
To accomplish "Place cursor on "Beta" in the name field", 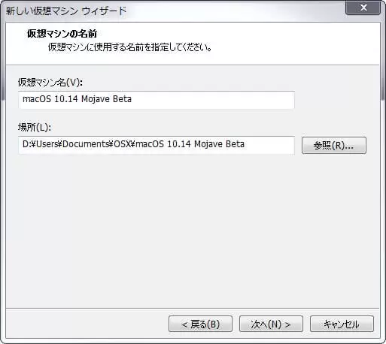I will click(x=122, y=99).
